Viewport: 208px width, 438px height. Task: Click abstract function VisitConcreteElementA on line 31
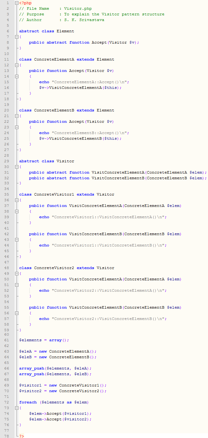click(118, 172)
